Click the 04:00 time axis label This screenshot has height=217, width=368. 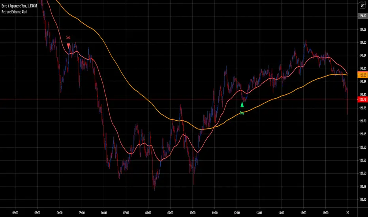[60, 213]
